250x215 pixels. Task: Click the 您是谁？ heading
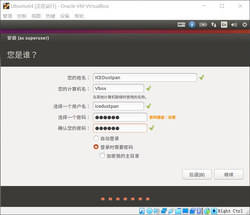click(x=22, y=55)
